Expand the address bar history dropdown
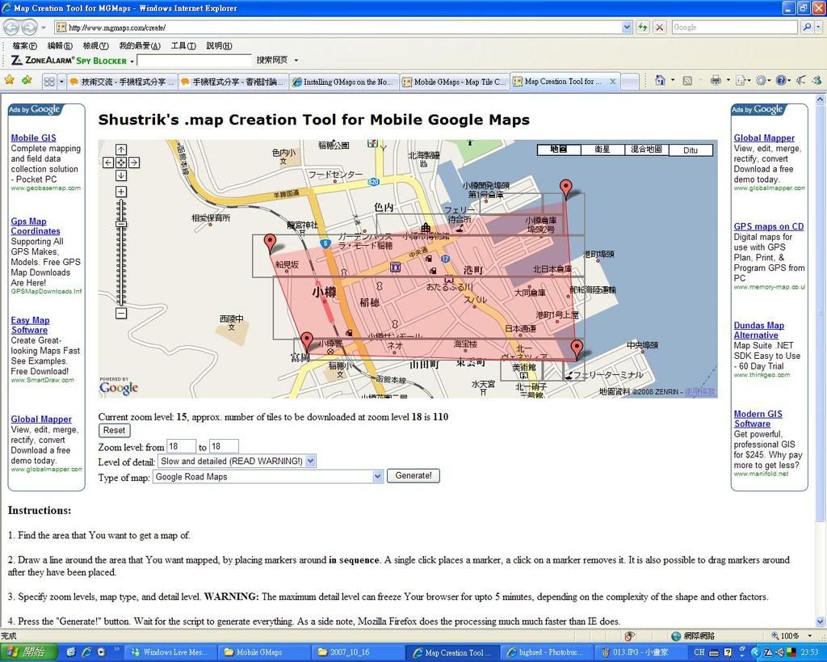This screenshot has height=662, width=827. click(628, 27)
